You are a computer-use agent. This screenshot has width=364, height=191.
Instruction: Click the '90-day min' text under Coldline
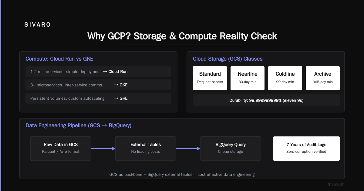tap(285, 82)
